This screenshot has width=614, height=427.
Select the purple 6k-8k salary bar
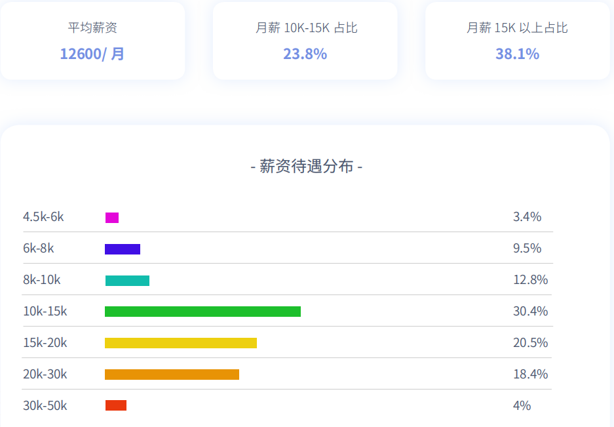pos(121,248)
